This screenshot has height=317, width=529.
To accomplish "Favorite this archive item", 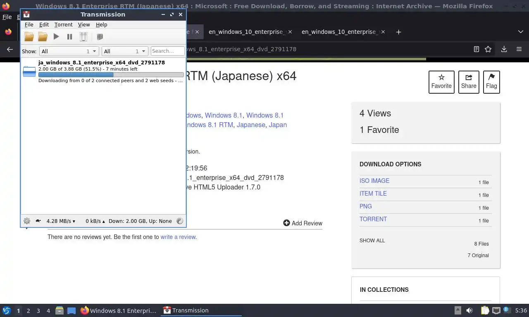I will pos(441,82).
